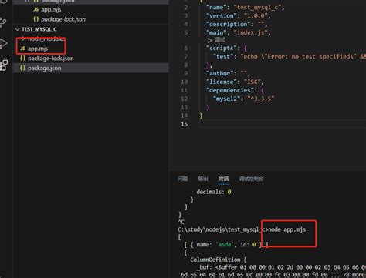Click braces icon of package-lock.json in TEST_MYSQL_C
This screenshot has height=278, width=366.
[22, 59]
